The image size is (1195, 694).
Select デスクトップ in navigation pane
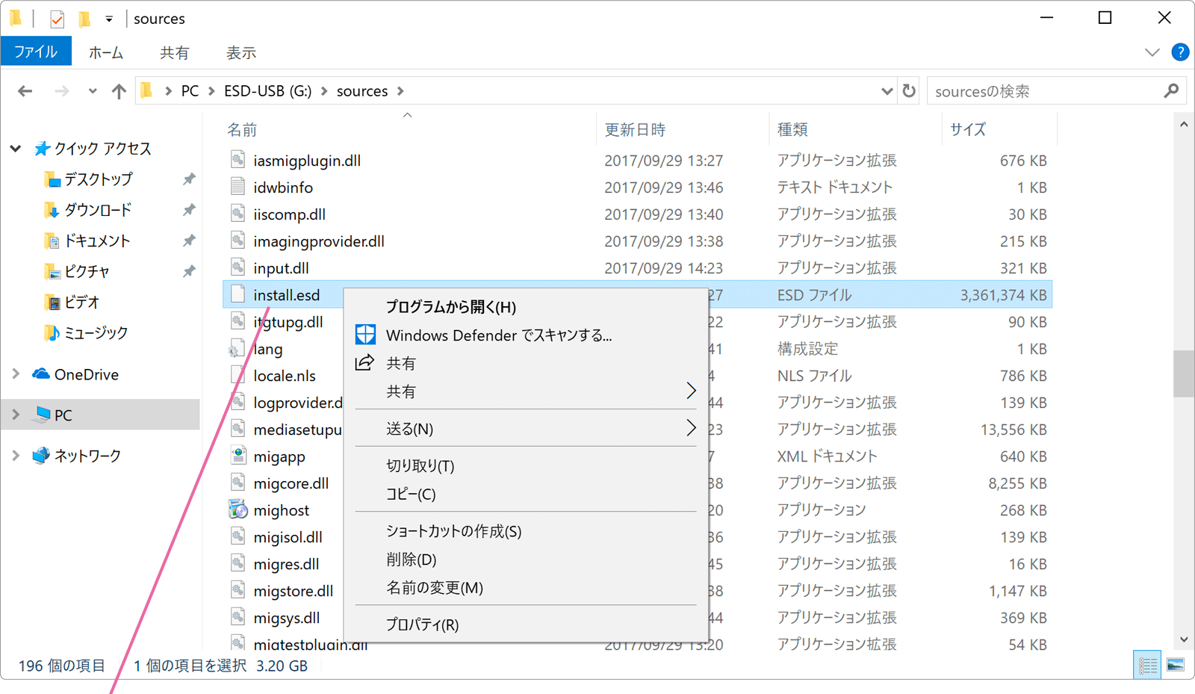pyautogui.click(x=98, y=179)
